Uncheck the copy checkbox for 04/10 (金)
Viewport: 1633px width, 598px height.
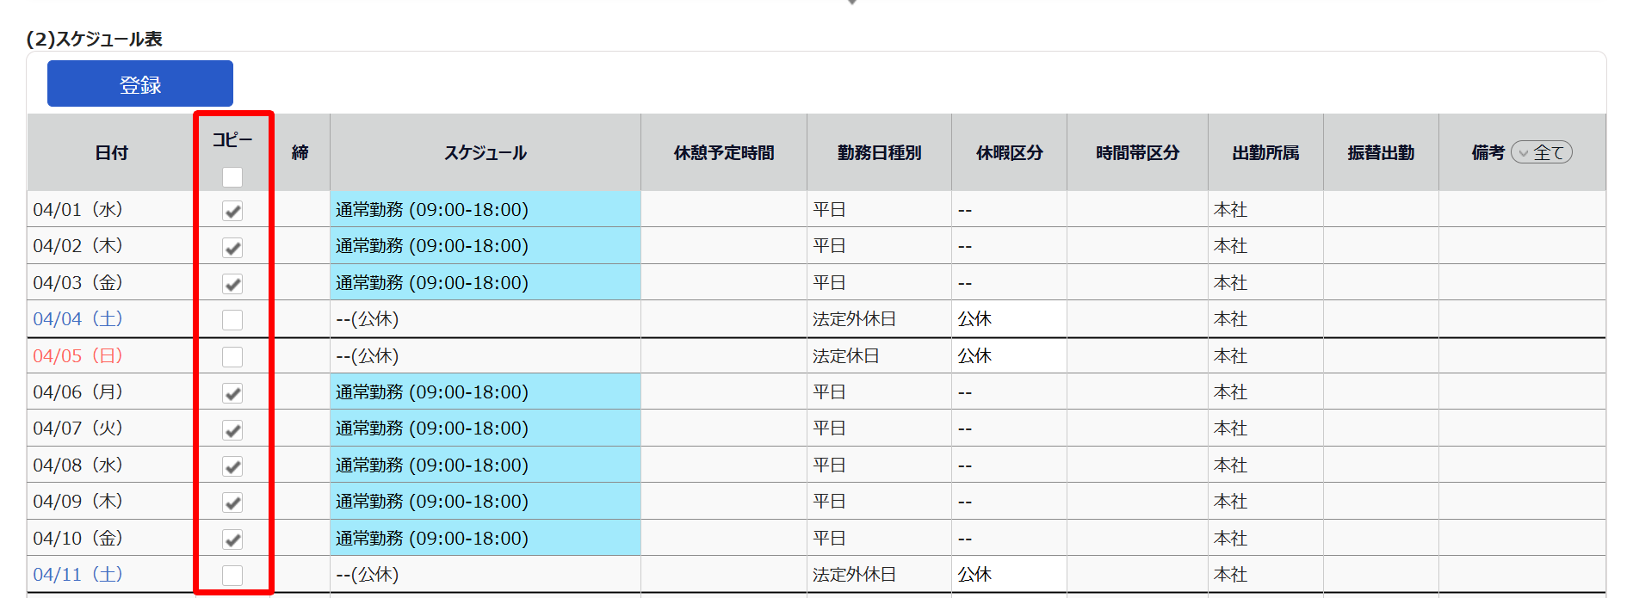[x=232, y=539]
